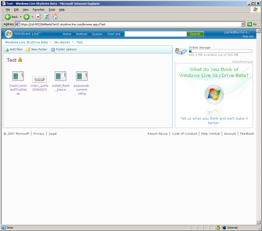Screen dimensions: 262x231
Task: Click the Windows logo in the advertisement
Action: tap(214, 94)
